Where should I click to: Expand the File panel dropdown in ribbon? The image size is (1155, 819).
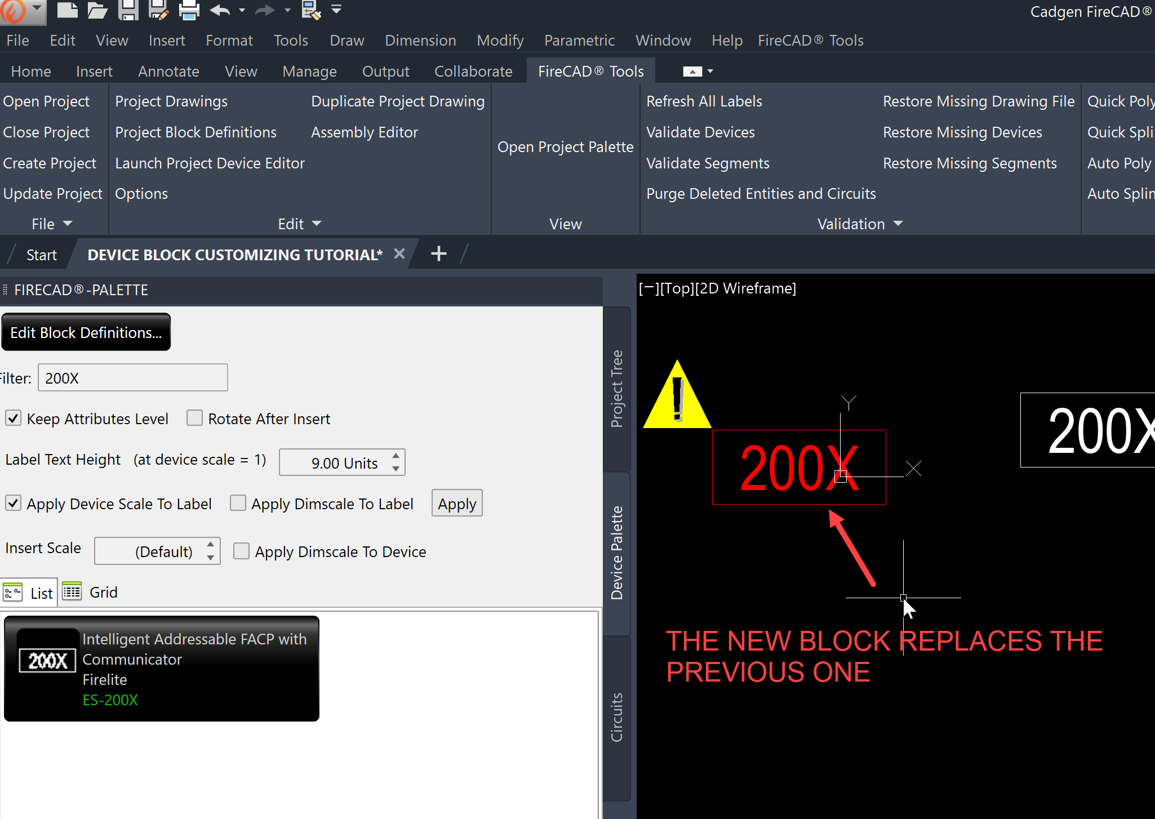tap(68, 224)
